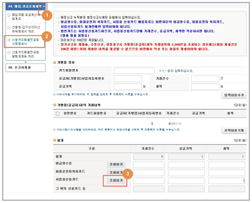Focus the 카드회원번호 input field
The width and height of the screenshot is (252, 203).
point(134,71)
